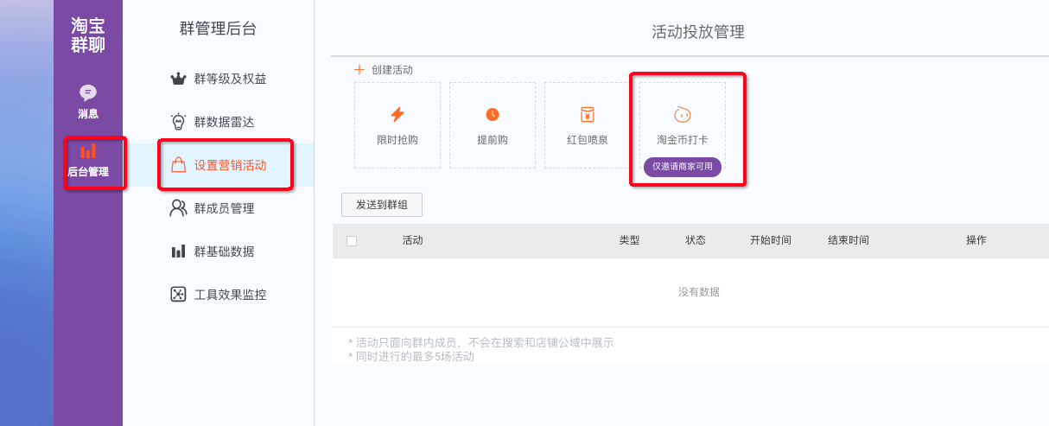This screenshot has width=1049, height=426.
Task: Click the clock icon for 提前购
Action: point(493,114)
